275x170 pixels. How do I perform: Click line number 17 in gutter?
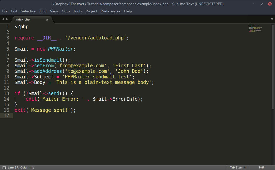pyautogui.click(x=6, y=116)
